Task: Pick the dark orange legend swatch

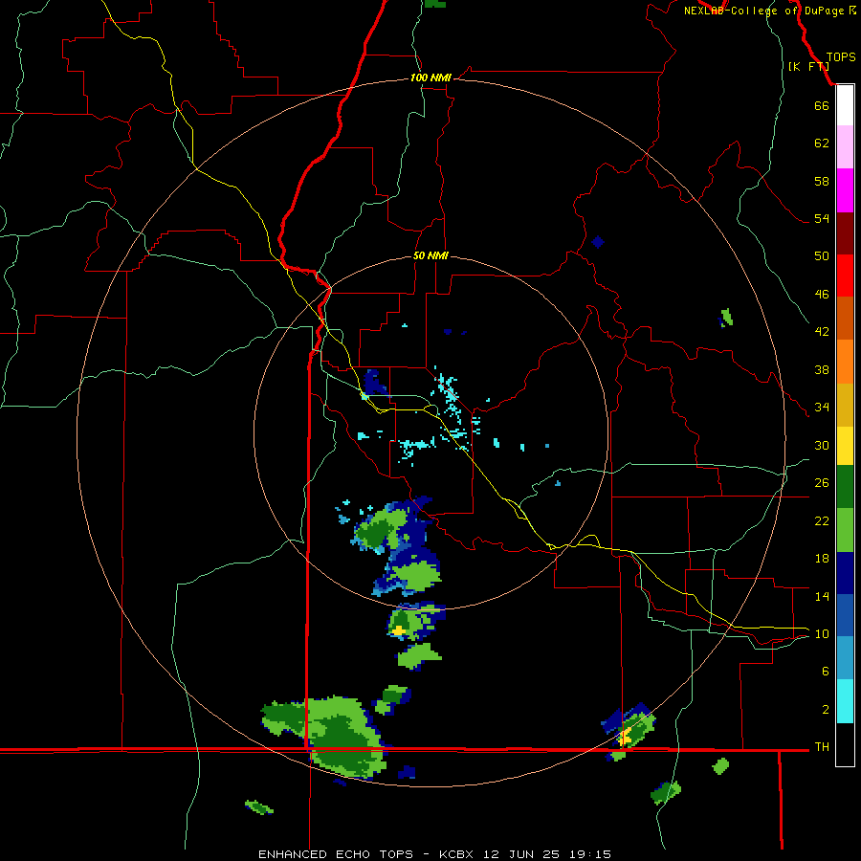Action: pyautogui.click(x=845, y=319)
